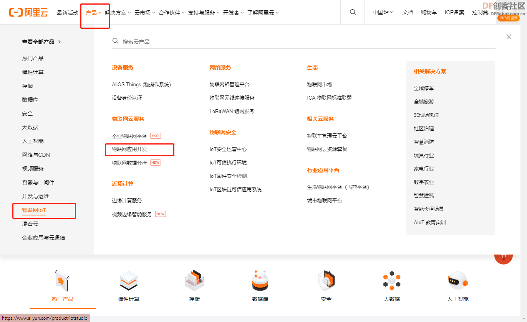Select 开发与运维 category
This screenshot has width=527, height=322.
[35, 196]
